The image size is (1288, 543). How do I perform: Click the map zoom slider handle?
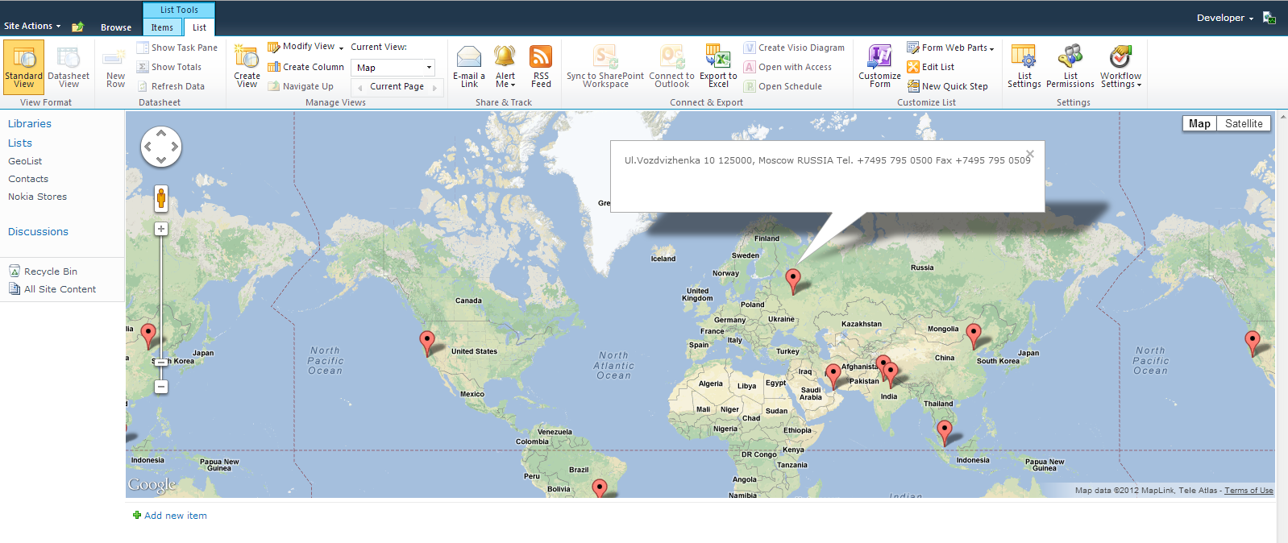[161, 363]
